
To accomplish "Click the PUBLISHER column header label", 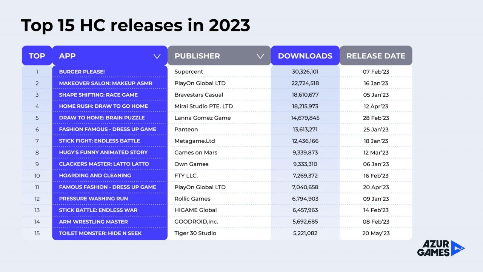I will (197, 56).
